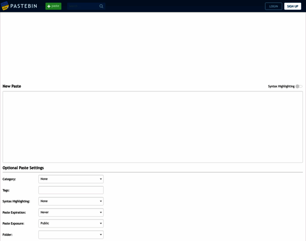Click the Folder: label
306x241 pixels.
point(7,235)
